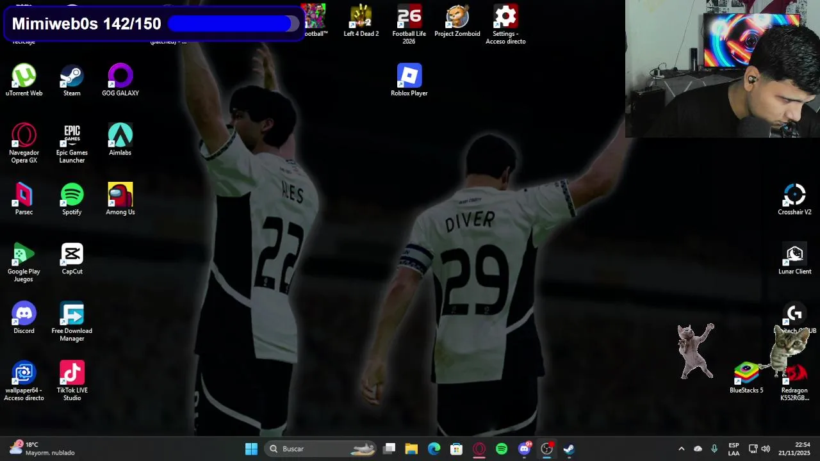Image resolution: width=820 pixels, height=461 pixels.
Task: Select the Lunar Client desktop icon
Action: point(794,259)
